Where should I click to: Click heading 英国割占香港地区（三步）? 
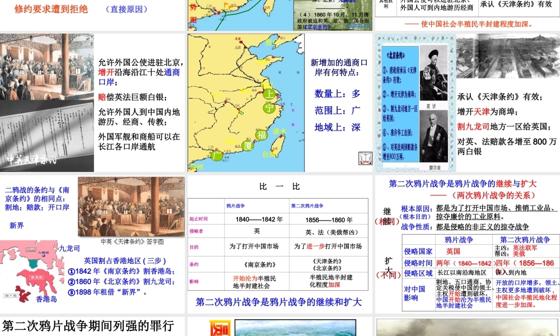(125, 260)
